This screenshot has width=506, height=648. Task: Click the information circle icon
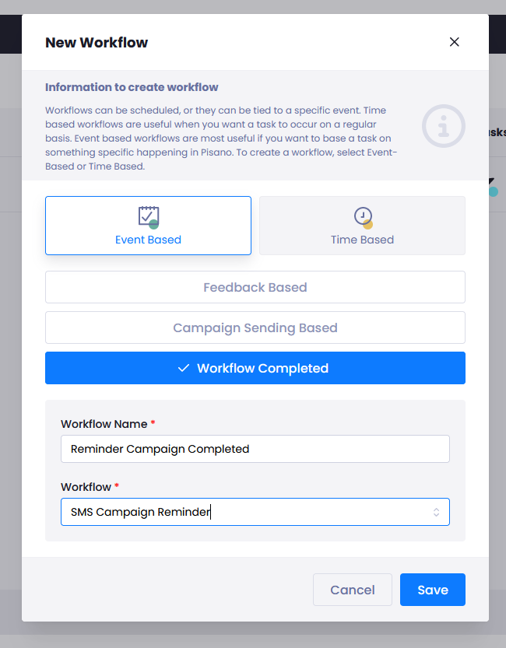(x=444, y=126)
